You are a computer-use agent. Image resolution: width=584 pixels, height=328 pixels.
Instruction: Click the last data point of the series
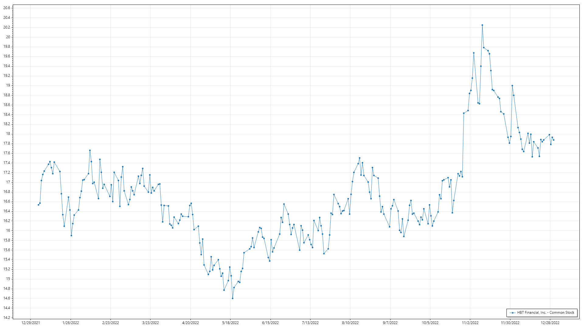click(554, 140)
